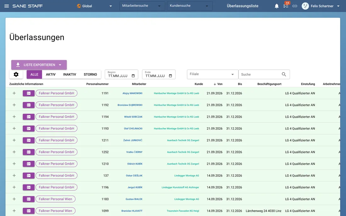Click Felix Schartner's avatar
The width and height of the screenshot is (346, 216).
pyautogui.click(x=305, y=6)
